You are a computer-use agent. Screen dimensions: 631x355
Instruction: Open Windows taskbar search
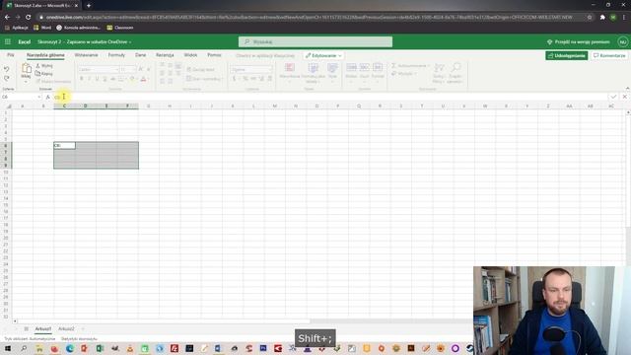click(24, 348)
